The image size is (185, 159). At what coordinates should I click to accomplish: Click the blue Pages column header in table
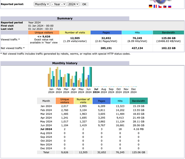102,101
